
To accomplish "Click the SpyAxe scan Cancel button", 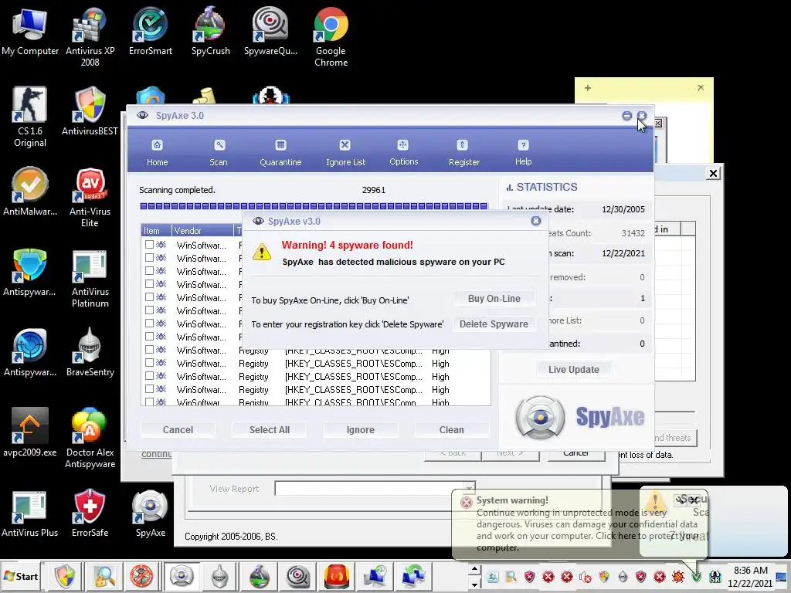I will pyautogui.click(x=178, y=429).
